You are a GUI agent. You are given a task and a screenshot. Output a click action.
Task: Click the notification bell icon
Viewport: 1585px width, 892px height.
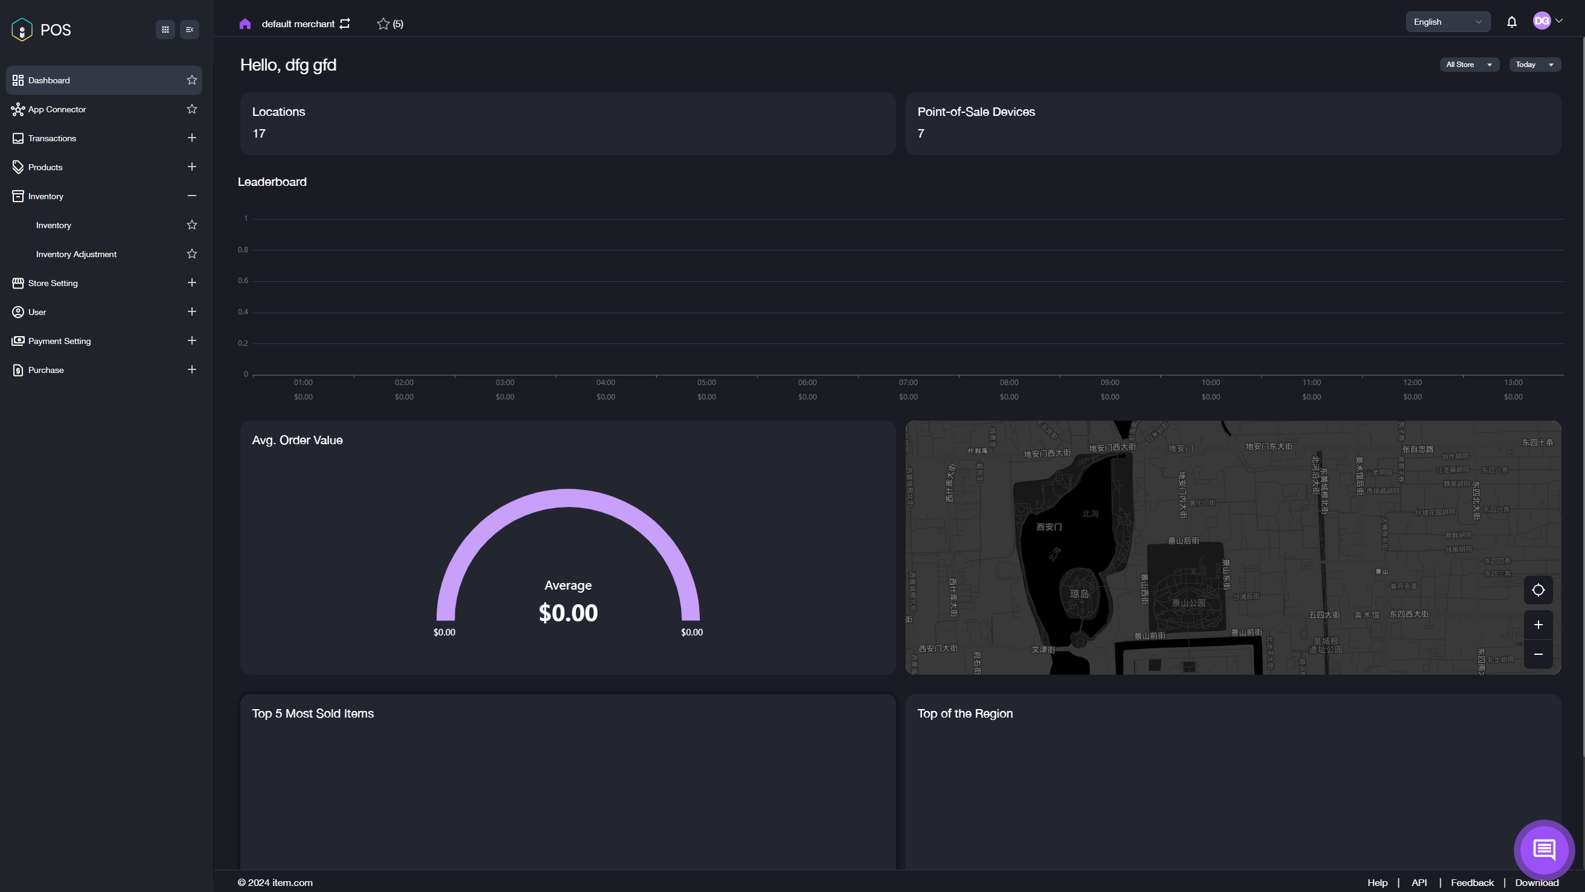(1512, 22)
